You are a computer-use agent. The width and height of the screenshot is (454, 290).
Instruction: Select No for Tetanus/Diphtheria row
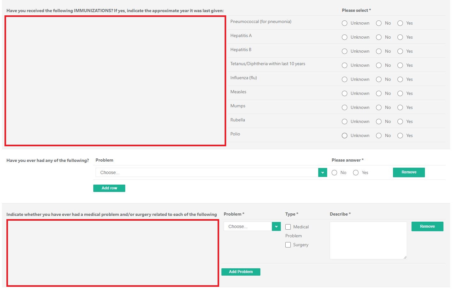379,65
